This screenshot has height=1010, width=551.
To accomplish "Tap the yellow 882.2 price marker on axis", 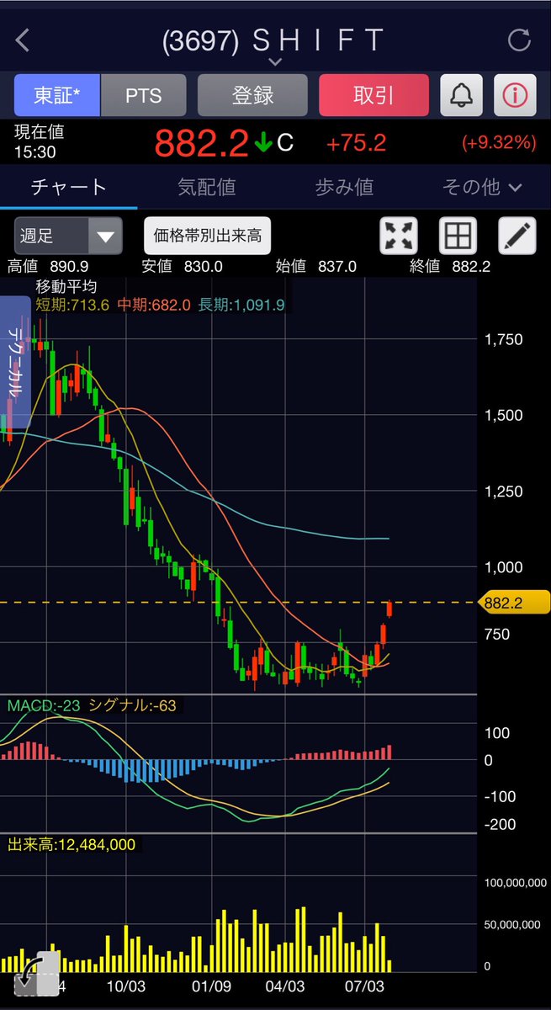I will click(x=513, y=603).
